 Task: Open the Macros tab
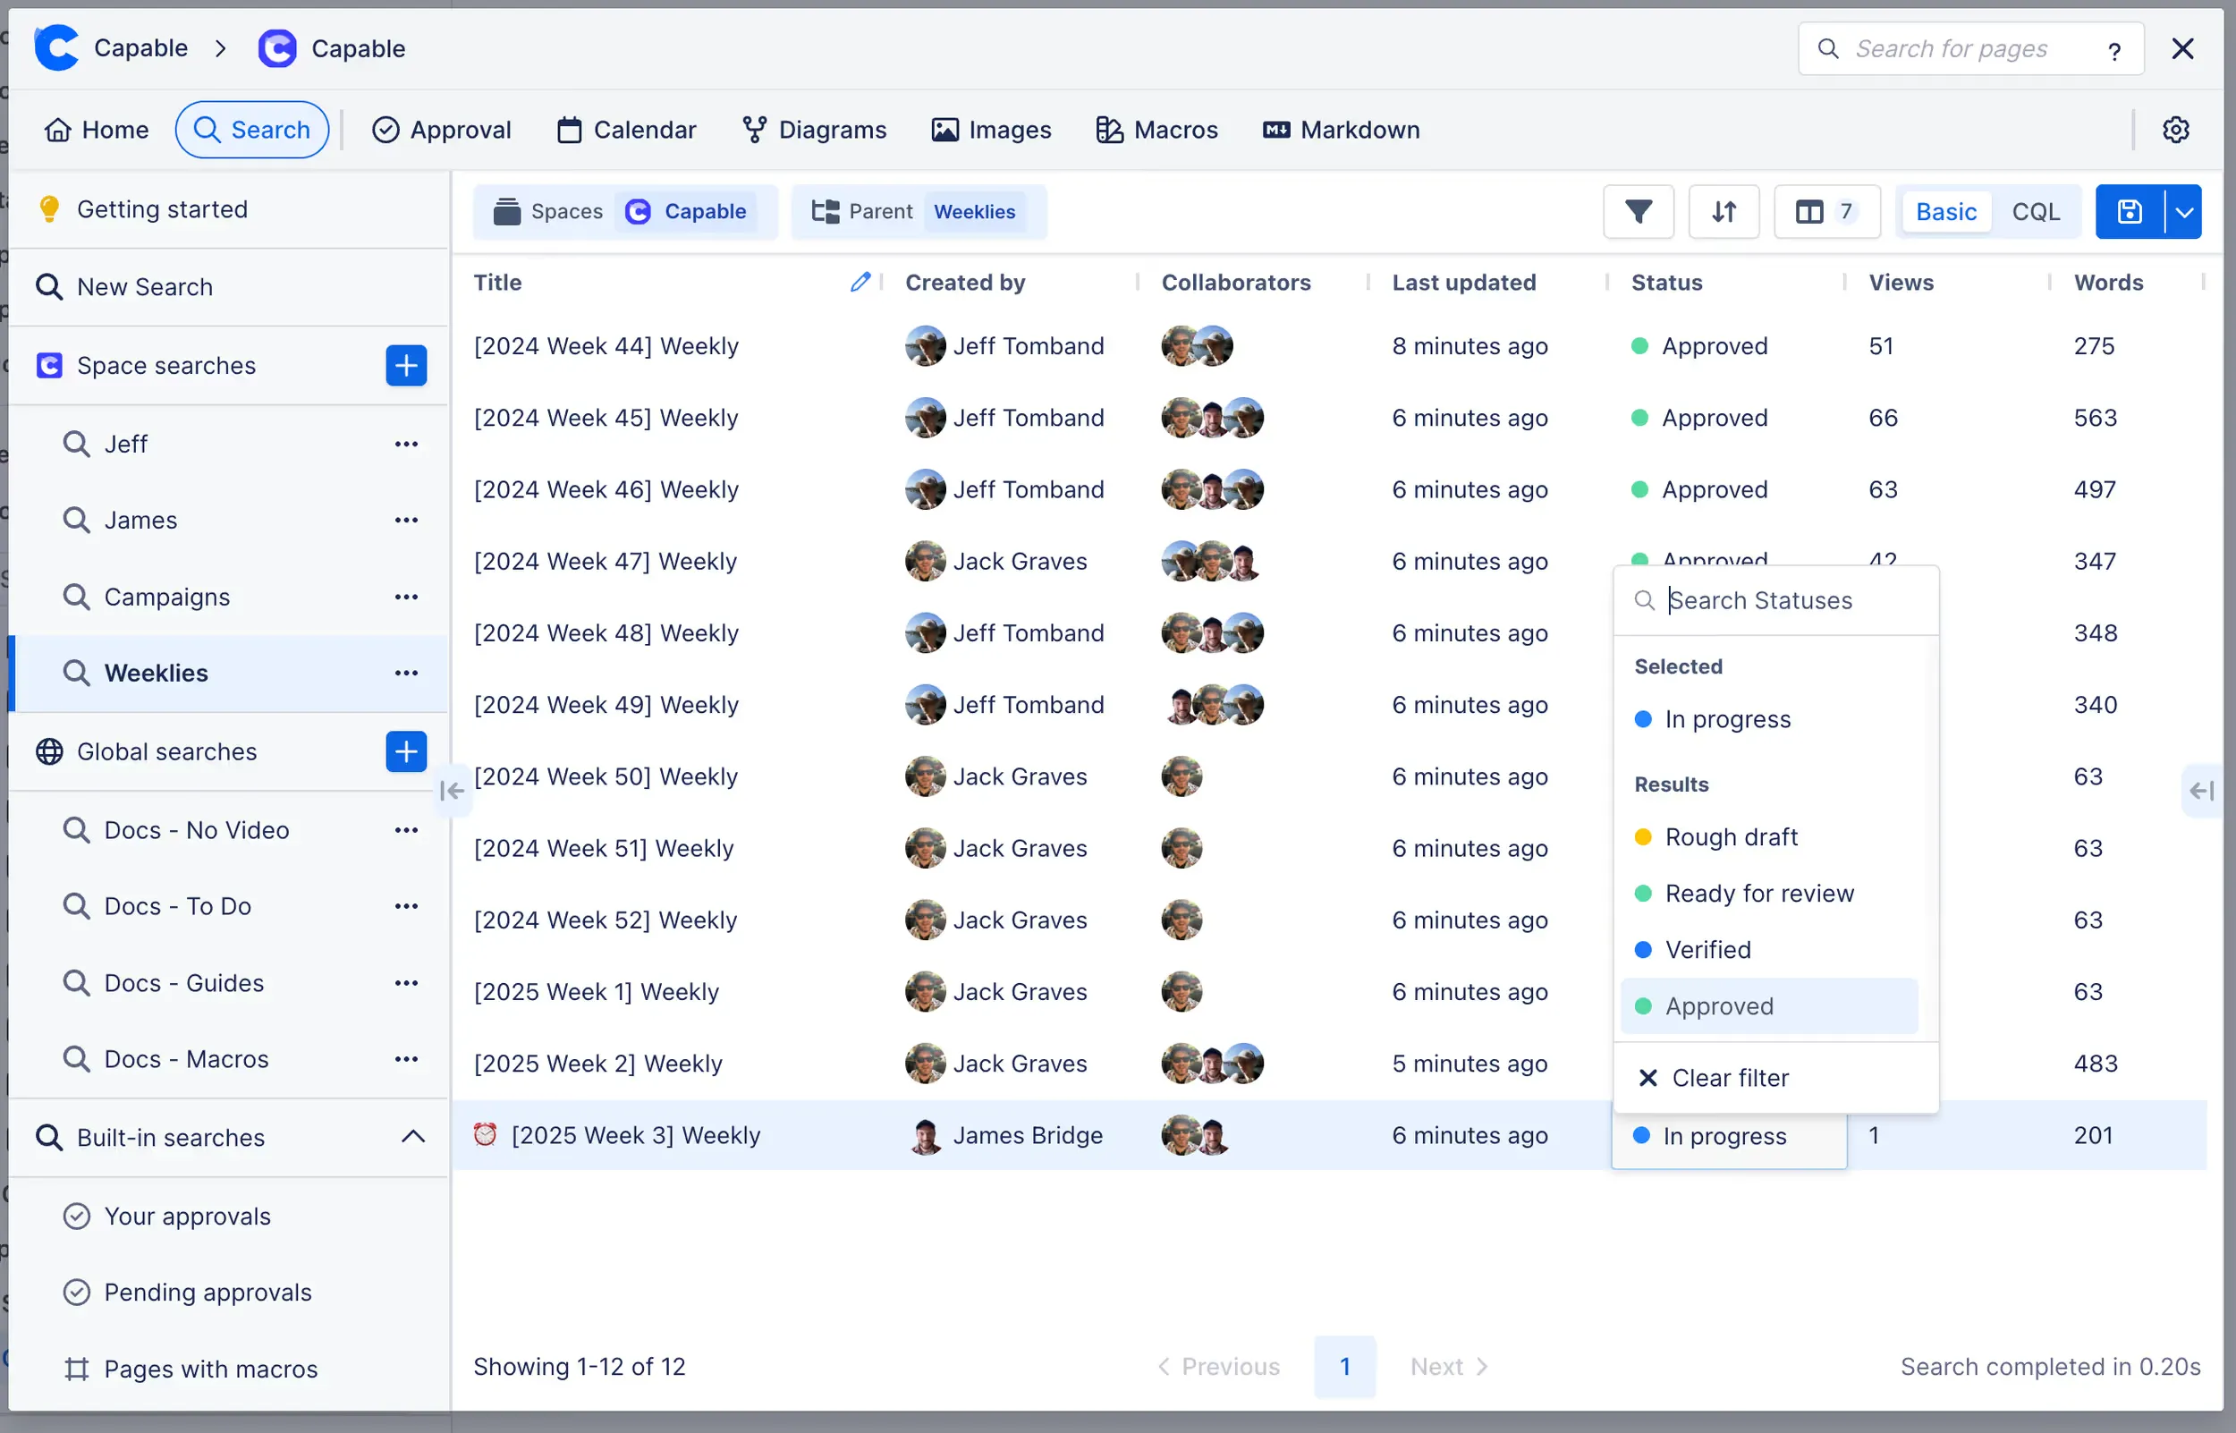(1157, 131)
